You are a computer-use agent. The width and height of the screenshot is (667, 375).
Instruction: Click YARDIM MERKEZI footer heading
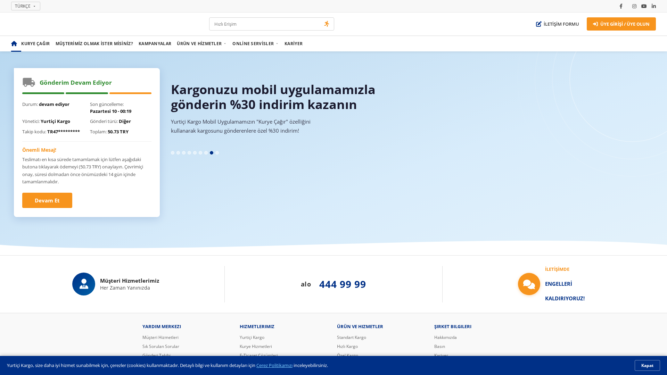tap(162, 327)
